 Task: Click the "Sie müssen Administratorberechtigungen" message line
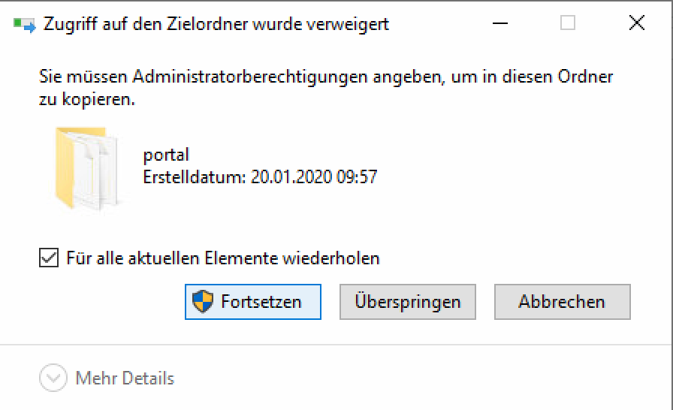point(325,77)
